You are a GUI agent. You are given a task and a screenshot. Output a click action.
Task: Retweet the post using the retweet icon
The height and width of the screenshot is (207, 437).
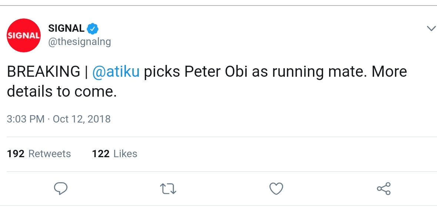[168, 189]
